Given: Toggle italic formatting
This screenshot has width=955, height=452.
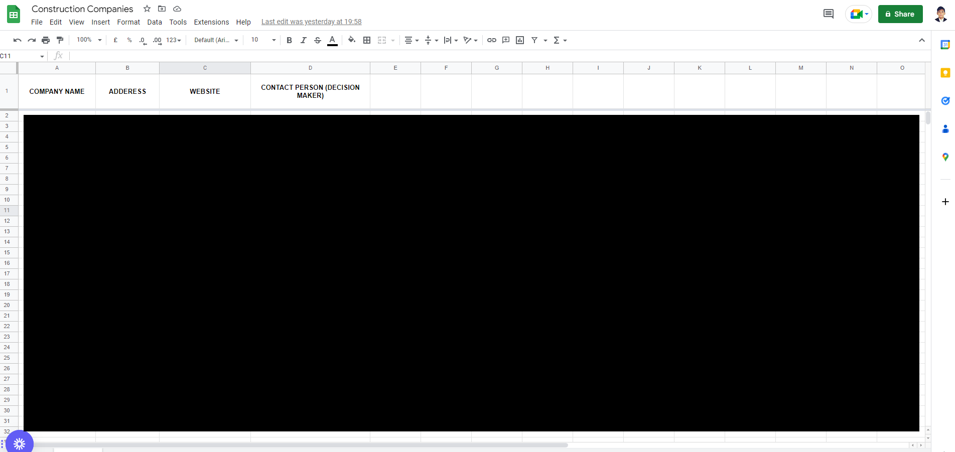Looking at the screenshot, I should (303, 40).
